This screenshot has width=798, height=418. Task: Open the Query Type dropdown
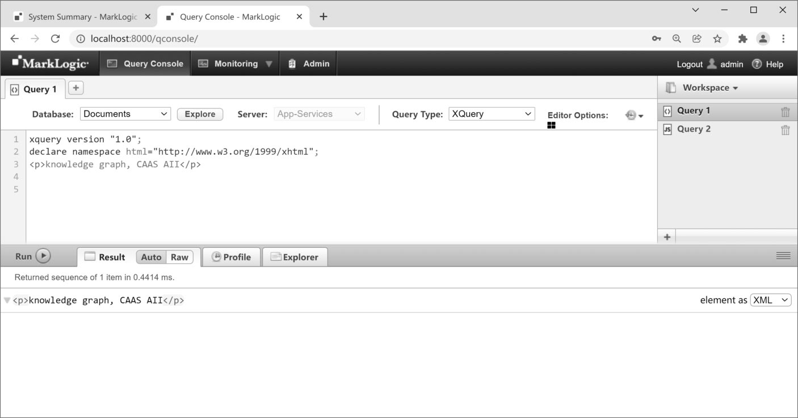tap(492, 114)
